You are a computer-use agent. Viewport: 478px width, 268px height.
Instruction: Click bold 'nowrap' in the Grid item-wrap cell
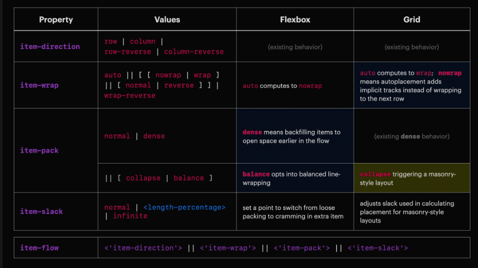449,73
